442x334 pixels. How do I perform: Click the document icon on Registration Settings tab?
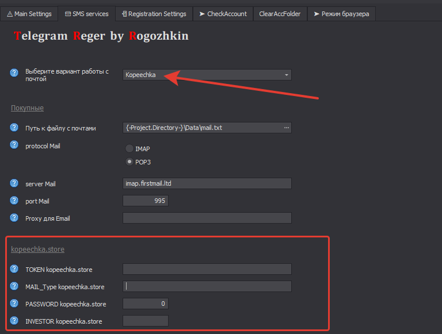(x=124, y=14)
